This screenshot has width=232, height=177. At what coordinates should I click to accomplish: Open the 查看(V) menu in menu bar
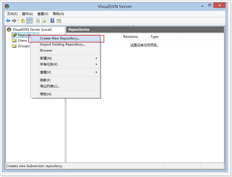pos(43,14)
